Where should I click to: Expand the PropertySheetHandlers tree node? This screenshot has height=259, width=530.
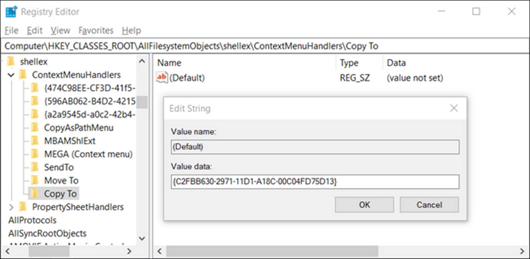coord(11,207)
